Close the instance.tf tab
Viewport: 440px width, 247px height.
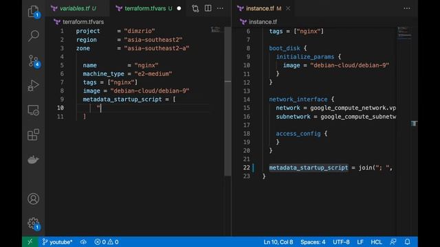coord(288,8)
